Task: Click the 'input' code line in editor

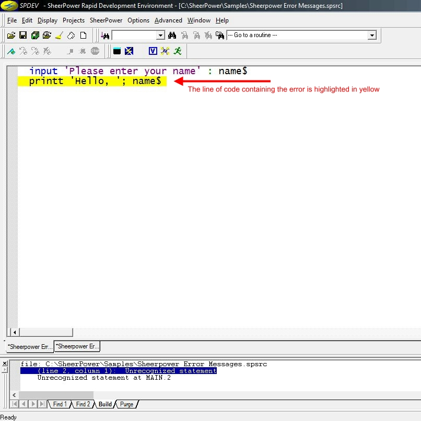Action: (x=138, y=71)
